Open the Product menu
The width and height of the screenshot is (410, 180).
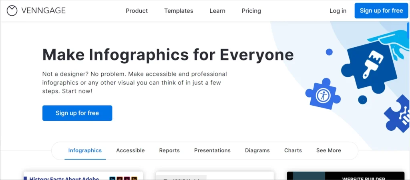137,11
